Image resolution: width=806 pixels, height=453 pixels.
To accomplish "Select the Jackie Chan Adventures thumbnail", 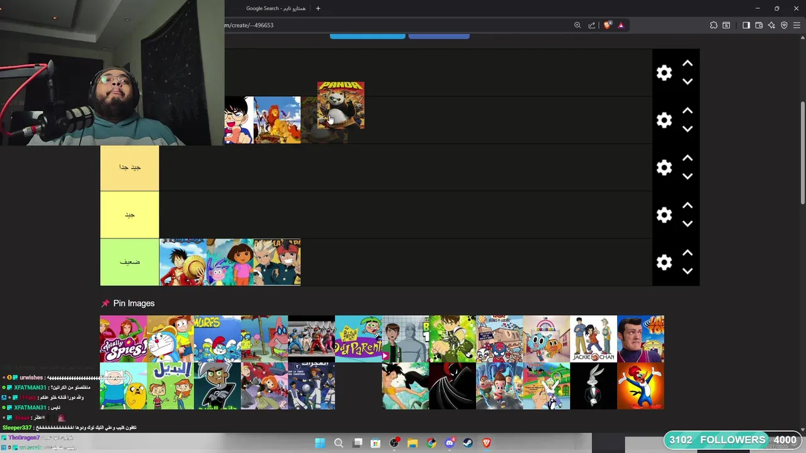I will point(593,339).
